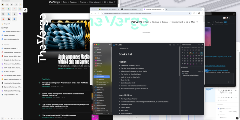The height and width of the screenshot is (120, 240).
Task: Open the text formatting 'A' icon in NotePlan
Action: [x=174, y=45]
